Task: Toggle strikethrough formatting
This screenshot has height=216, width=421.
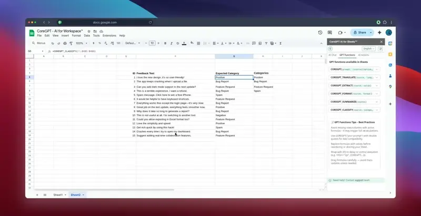Action: (177, 43)
